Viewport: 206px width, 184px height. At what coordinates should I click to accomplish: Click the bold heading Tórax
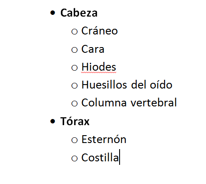pyautogui.click(x=75, y=121)
